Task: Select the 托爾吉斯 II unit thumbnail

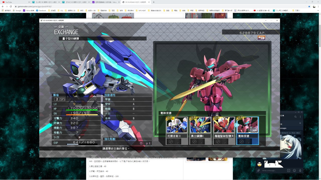Action: (x=177, y=125)
